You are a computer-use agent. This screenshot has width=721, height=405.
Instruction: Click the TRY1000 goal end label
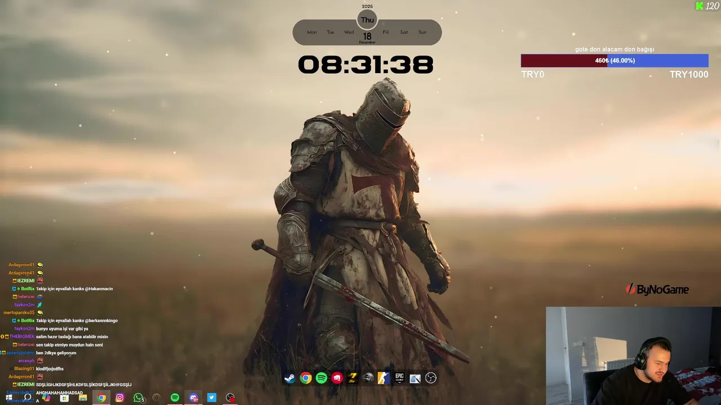tap(689, 74)
